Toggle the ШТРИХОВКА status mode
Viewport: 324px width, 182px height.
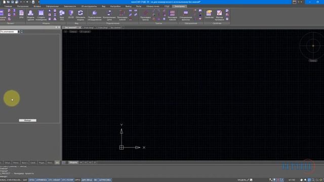pos(105,180)
